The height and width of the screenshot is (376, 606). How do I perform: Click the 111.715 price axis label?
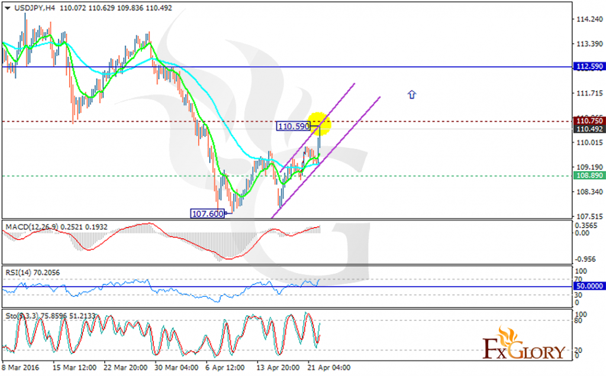pyautogui.click(x=589, y=93)
